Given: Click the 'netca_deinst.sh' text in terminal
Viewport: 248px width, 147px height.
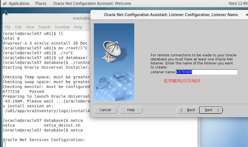Looking at the screenshot, I should pos(62,126).
